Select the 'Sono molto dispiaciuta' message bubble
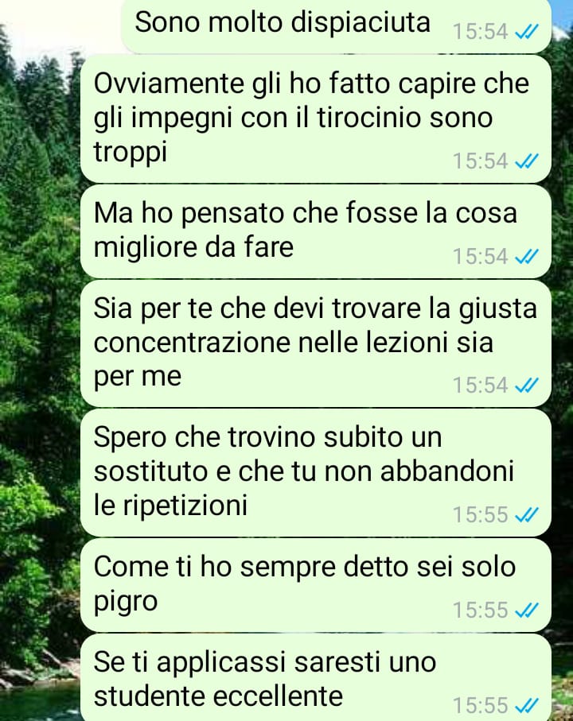This screenshot has height=721, width=573. click(337, 25)
